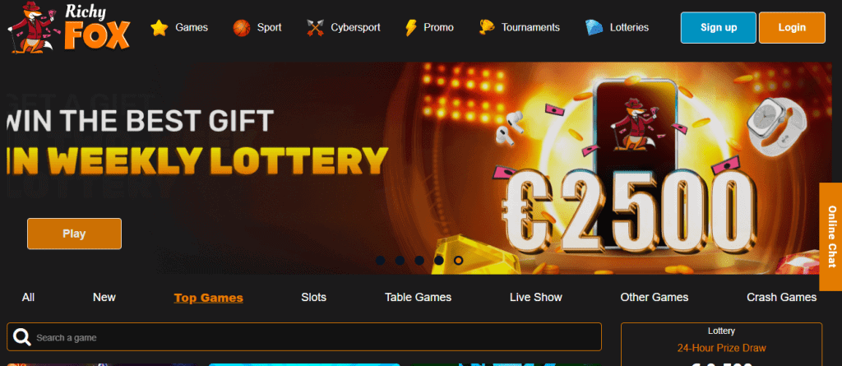Open the Slots category tab
Viewport: 842px width, 366px height.
click(313, 297)
